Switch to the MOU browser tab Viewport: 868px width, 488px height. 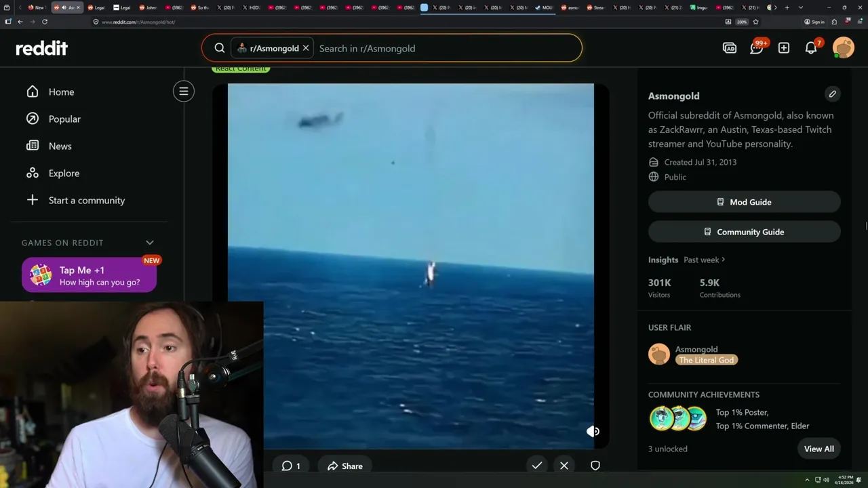[x=545, y=7]
